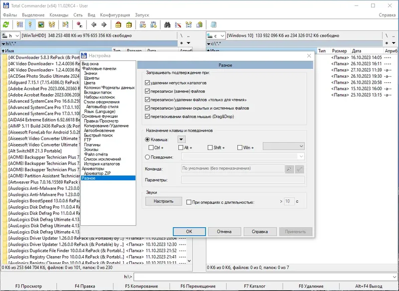
Task: Toggle 'удалении непустых каталогов' checkbox
Action: point(147,83)
